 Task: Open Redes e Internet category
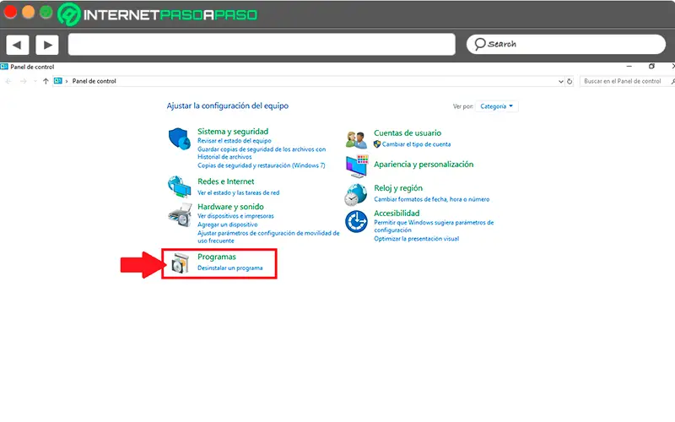225,181
